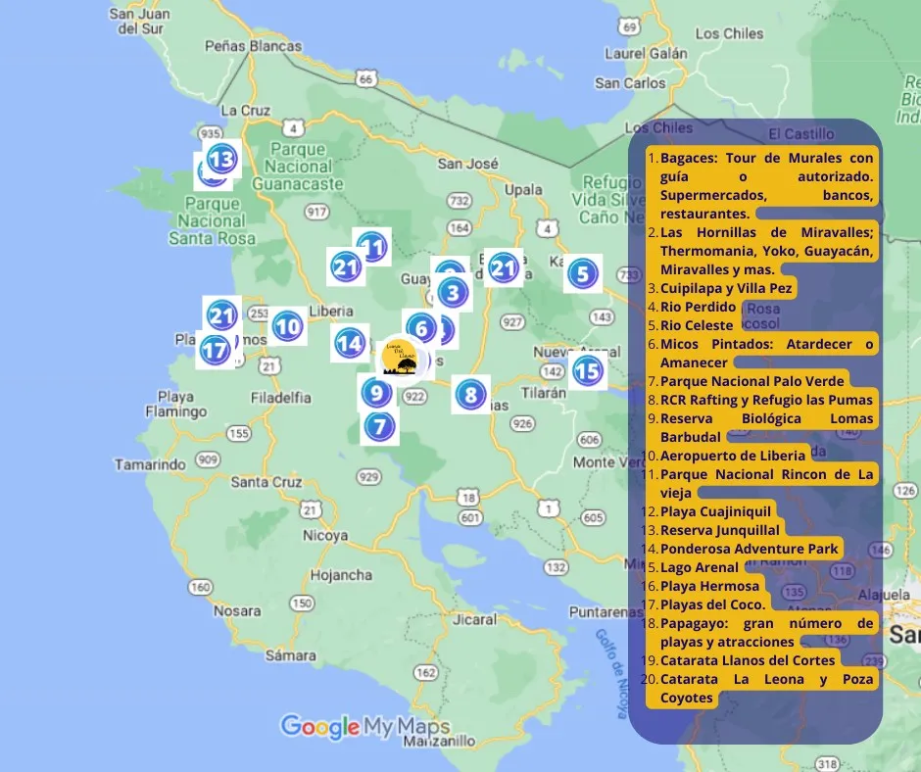Click map marker number 15

(587, 370)
